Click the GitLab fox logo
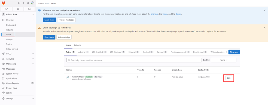Viewport: 268px width, 105px height. coord(4,3)
